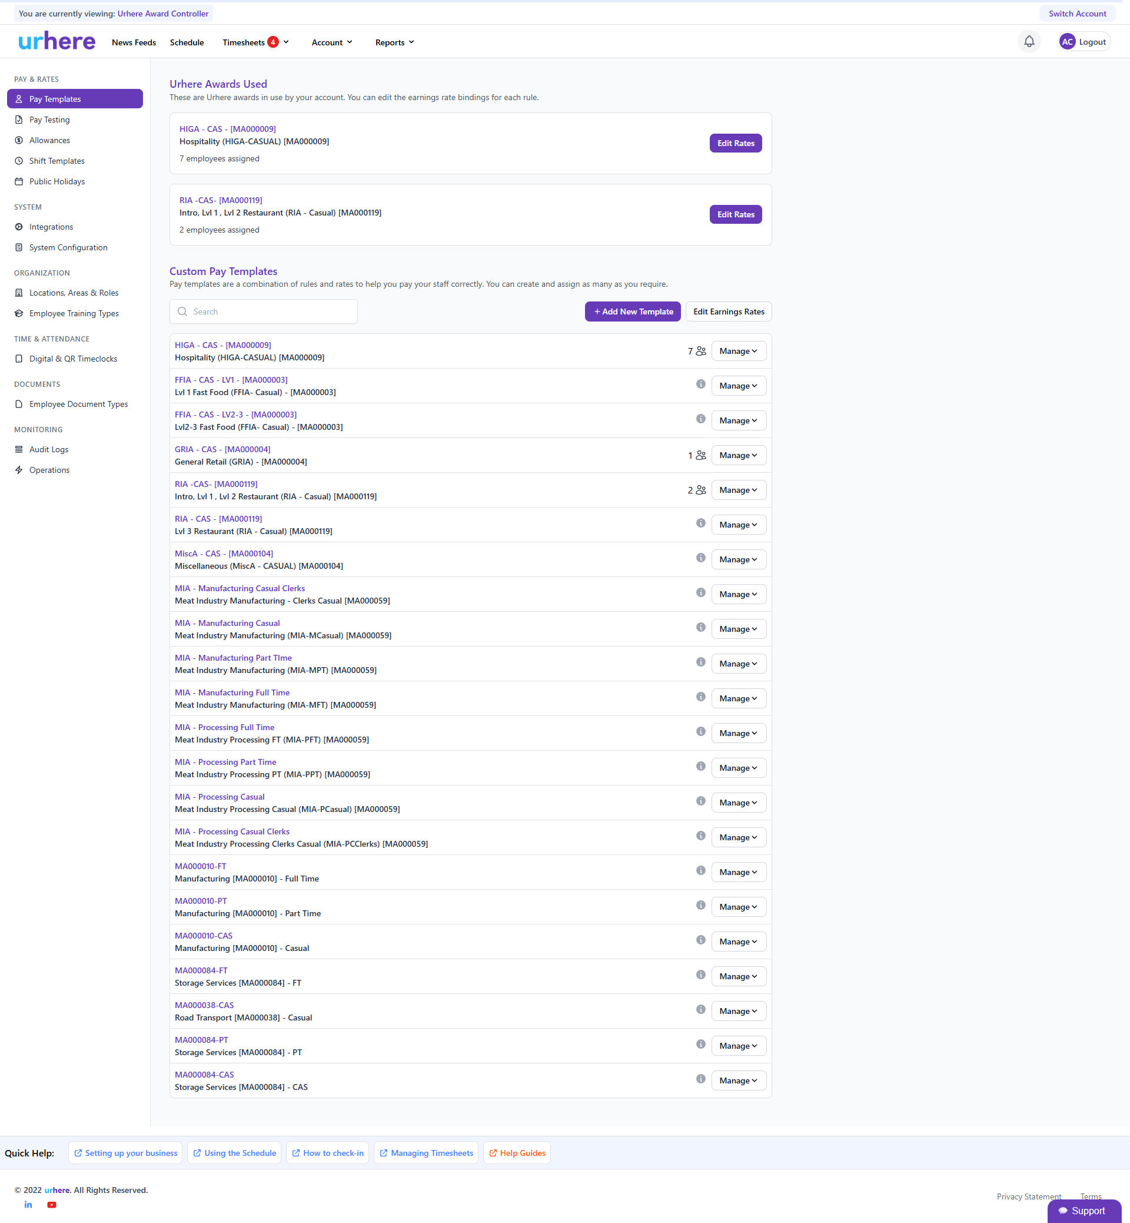
Task: Click the Operations lightning icon
Action: coord(19,470)
